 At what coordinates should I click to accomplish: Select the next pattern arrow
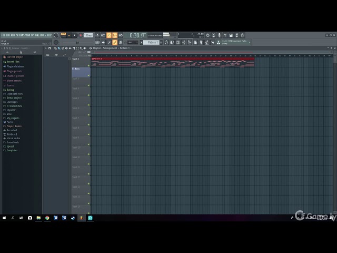coord(161,42)
